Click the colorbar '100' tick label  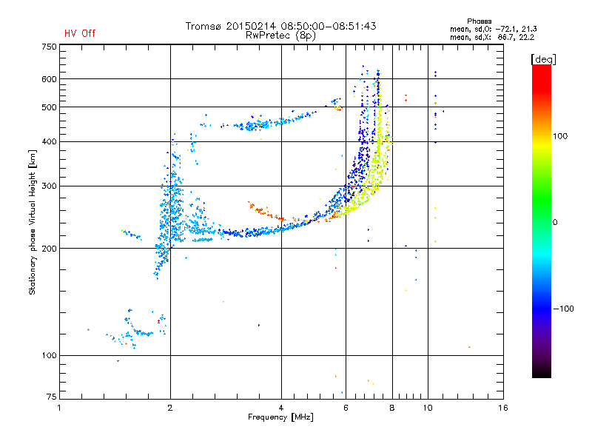[560, 136]
